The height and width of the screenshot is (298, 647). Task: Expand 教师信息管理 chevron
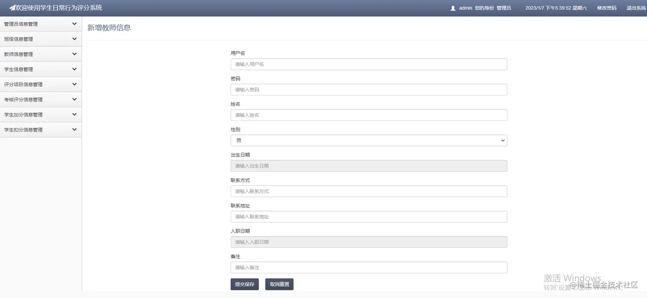(74, 54)
